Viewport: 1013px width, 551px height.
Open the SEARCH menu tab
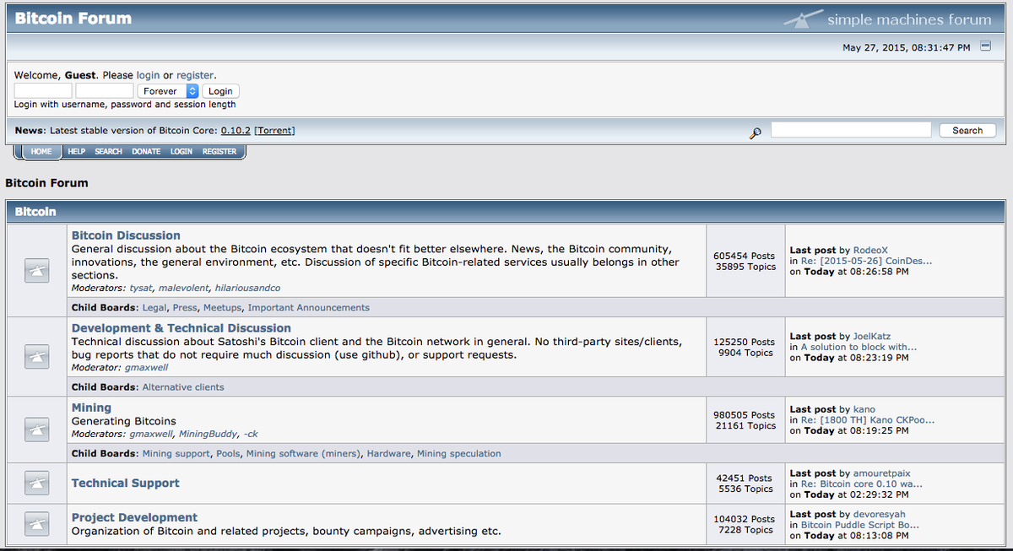coord(108,151)
